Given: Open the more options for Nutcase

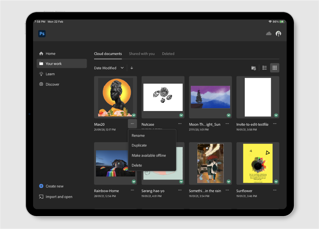Looking at the screenshot, I should (x=180, y=124).
